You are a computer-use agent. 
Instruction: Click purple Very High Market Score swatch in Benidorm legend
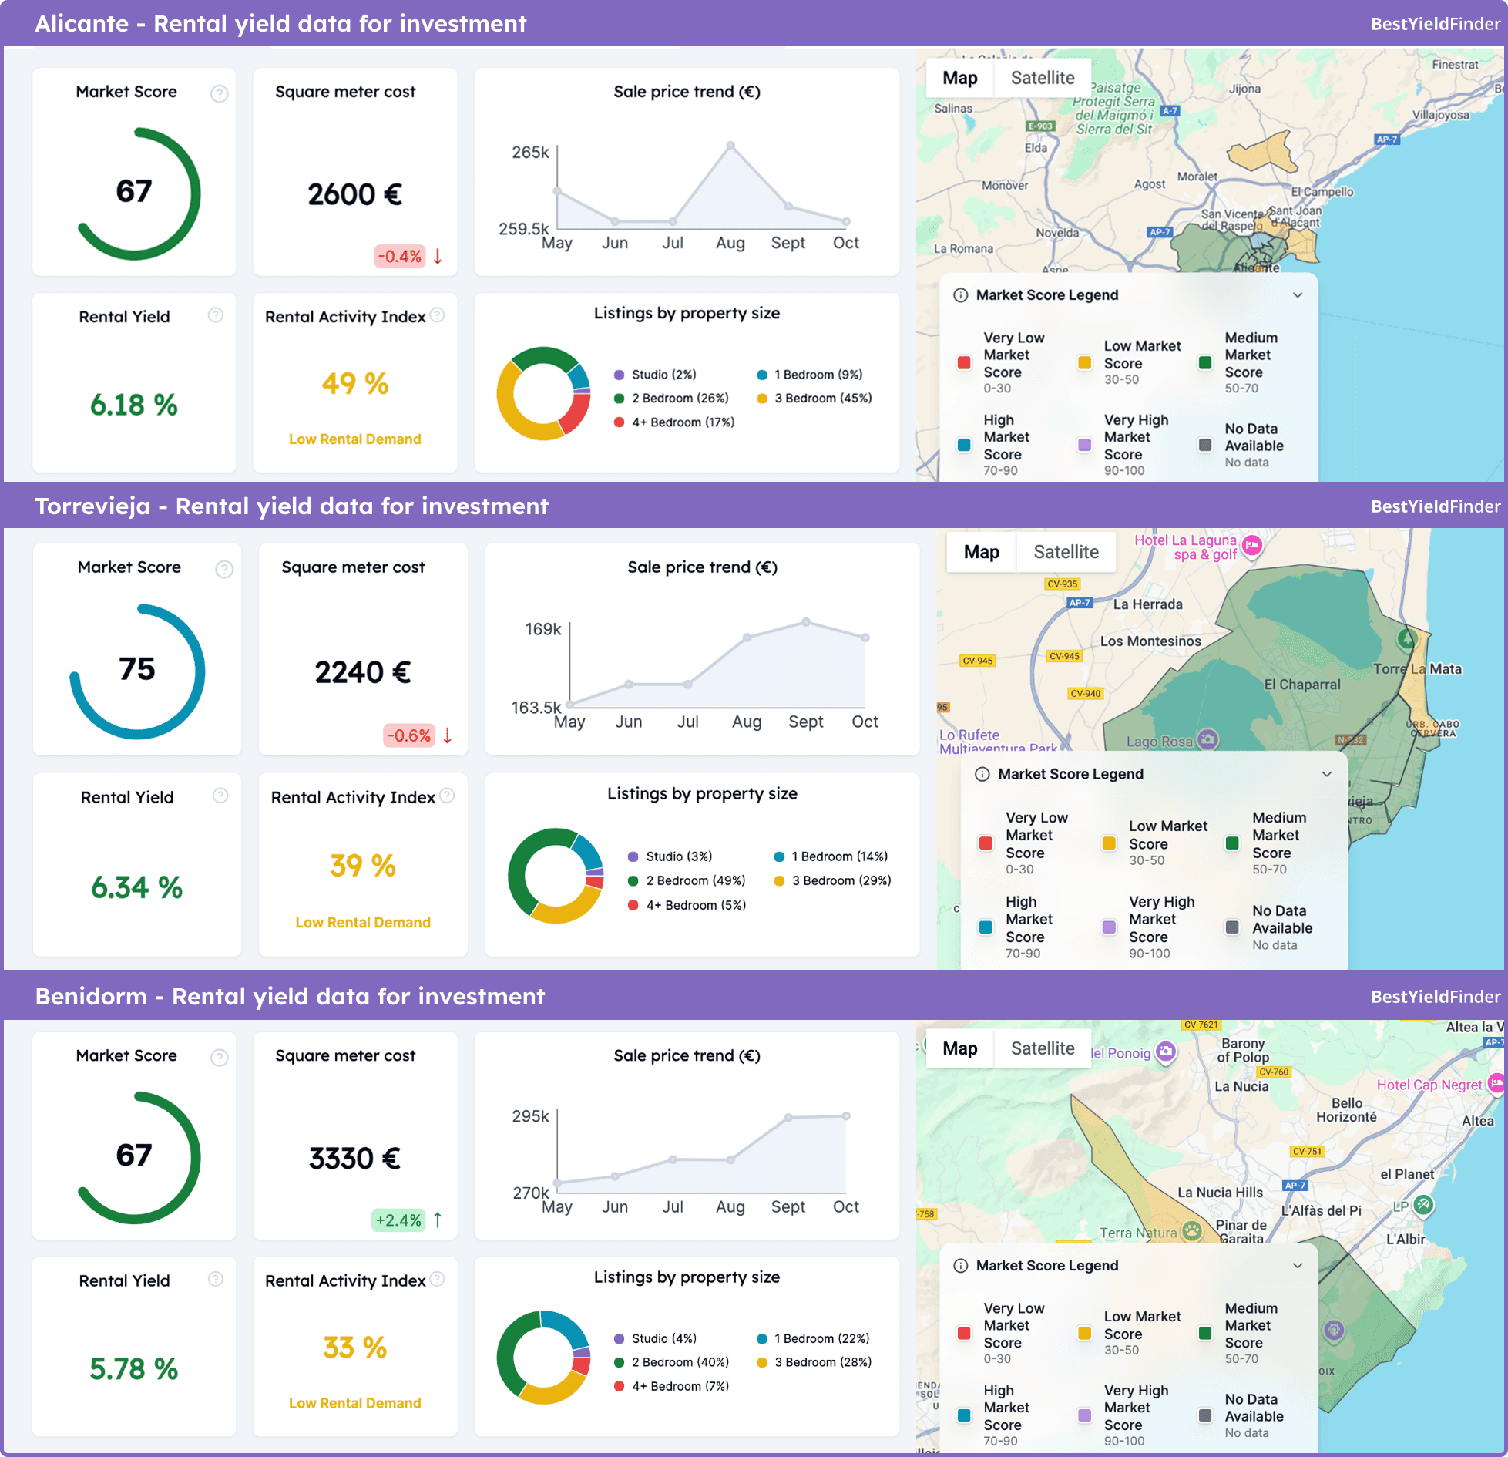point(1084,1415)
